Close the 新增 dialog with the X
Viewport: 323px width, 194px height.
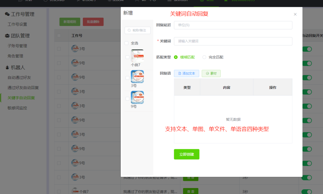(295, 14)
